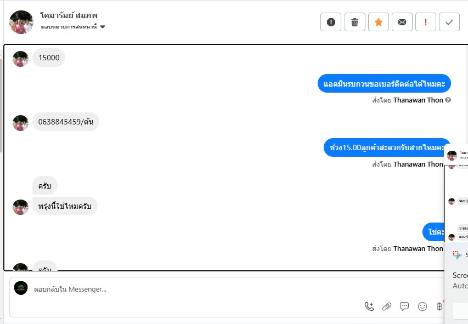
Task: Mark conversation done with checkmark
Action: (449, 22)
